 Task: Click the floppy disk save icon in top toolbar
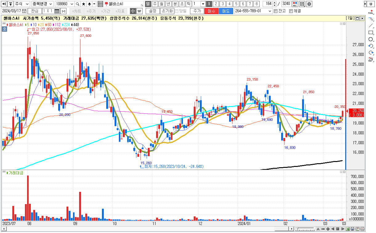(302, 4)
